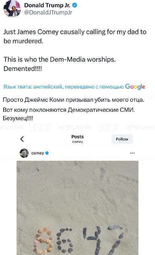The image size is (155, 255).
Task: Open the Russian tweet language translation notice
Action: click(x=74, y=87)
